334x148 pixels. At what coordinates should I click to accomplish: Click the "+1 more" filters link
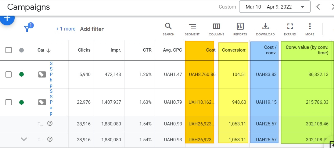pos(65,29)
